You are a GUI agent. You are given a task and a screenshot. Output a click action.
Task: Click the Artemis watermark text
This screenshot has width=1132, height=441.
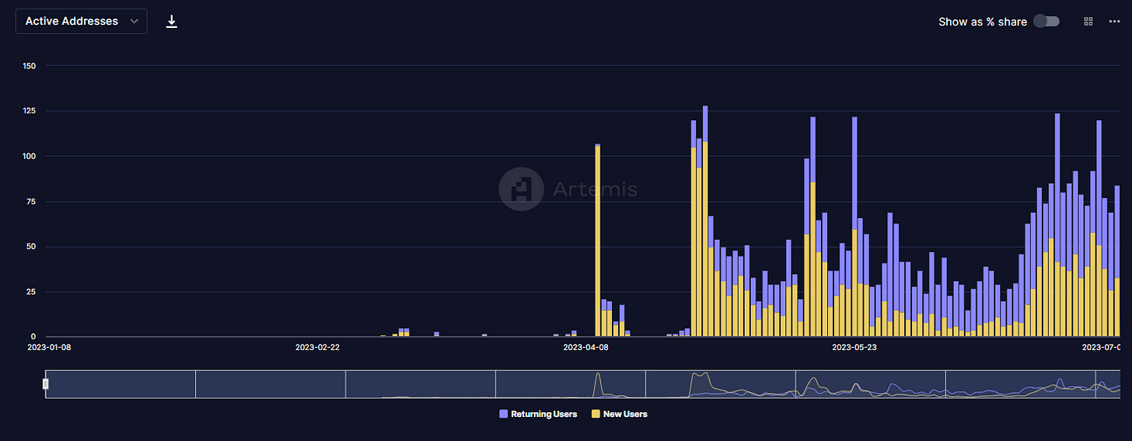[595, 189]
